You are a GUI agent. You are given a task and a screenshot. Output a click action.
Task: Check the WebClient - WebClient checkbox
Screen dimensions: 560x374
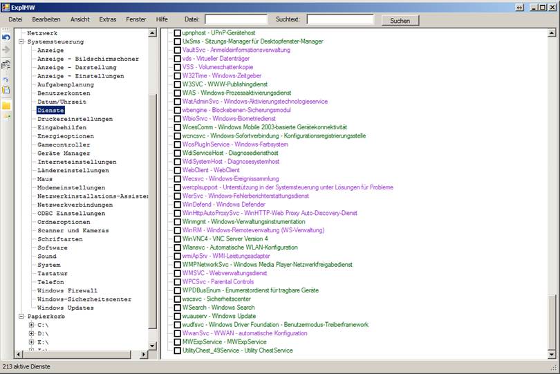point(177,170)
